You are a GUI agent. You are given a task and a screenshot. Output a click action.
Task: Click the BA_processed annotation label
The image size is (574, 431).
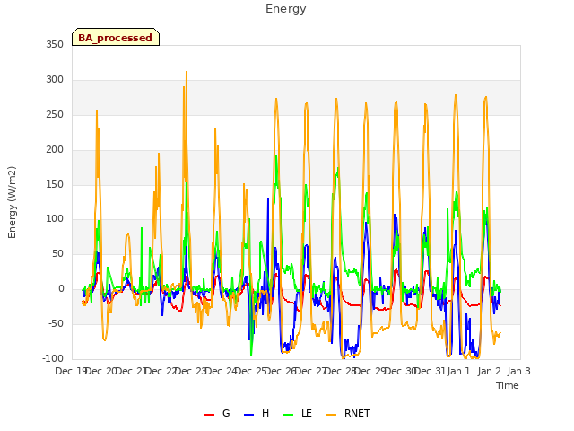tap(116, 38)
